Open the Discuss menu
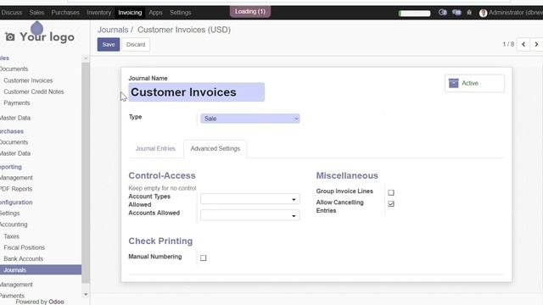This screenshot has height=305, width=543. (x=11, y=13)
